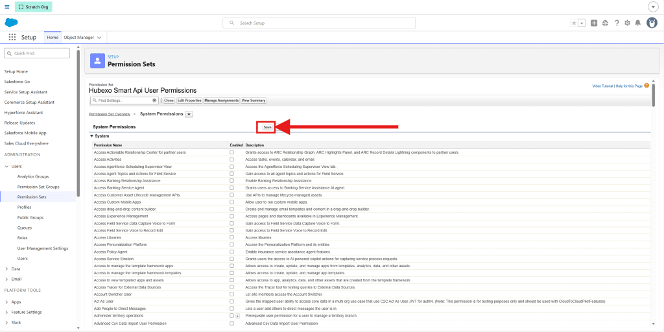Open the Setup gear menu
This screenshot has width=664, height=332.
coord(627,23)
